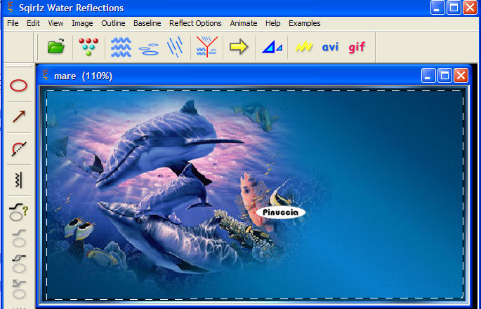This screenshot has height=309, width=481.
Task: Open the customize ripple Y-shaped icon
Action: pyautogui.click(x=207, y=47)
